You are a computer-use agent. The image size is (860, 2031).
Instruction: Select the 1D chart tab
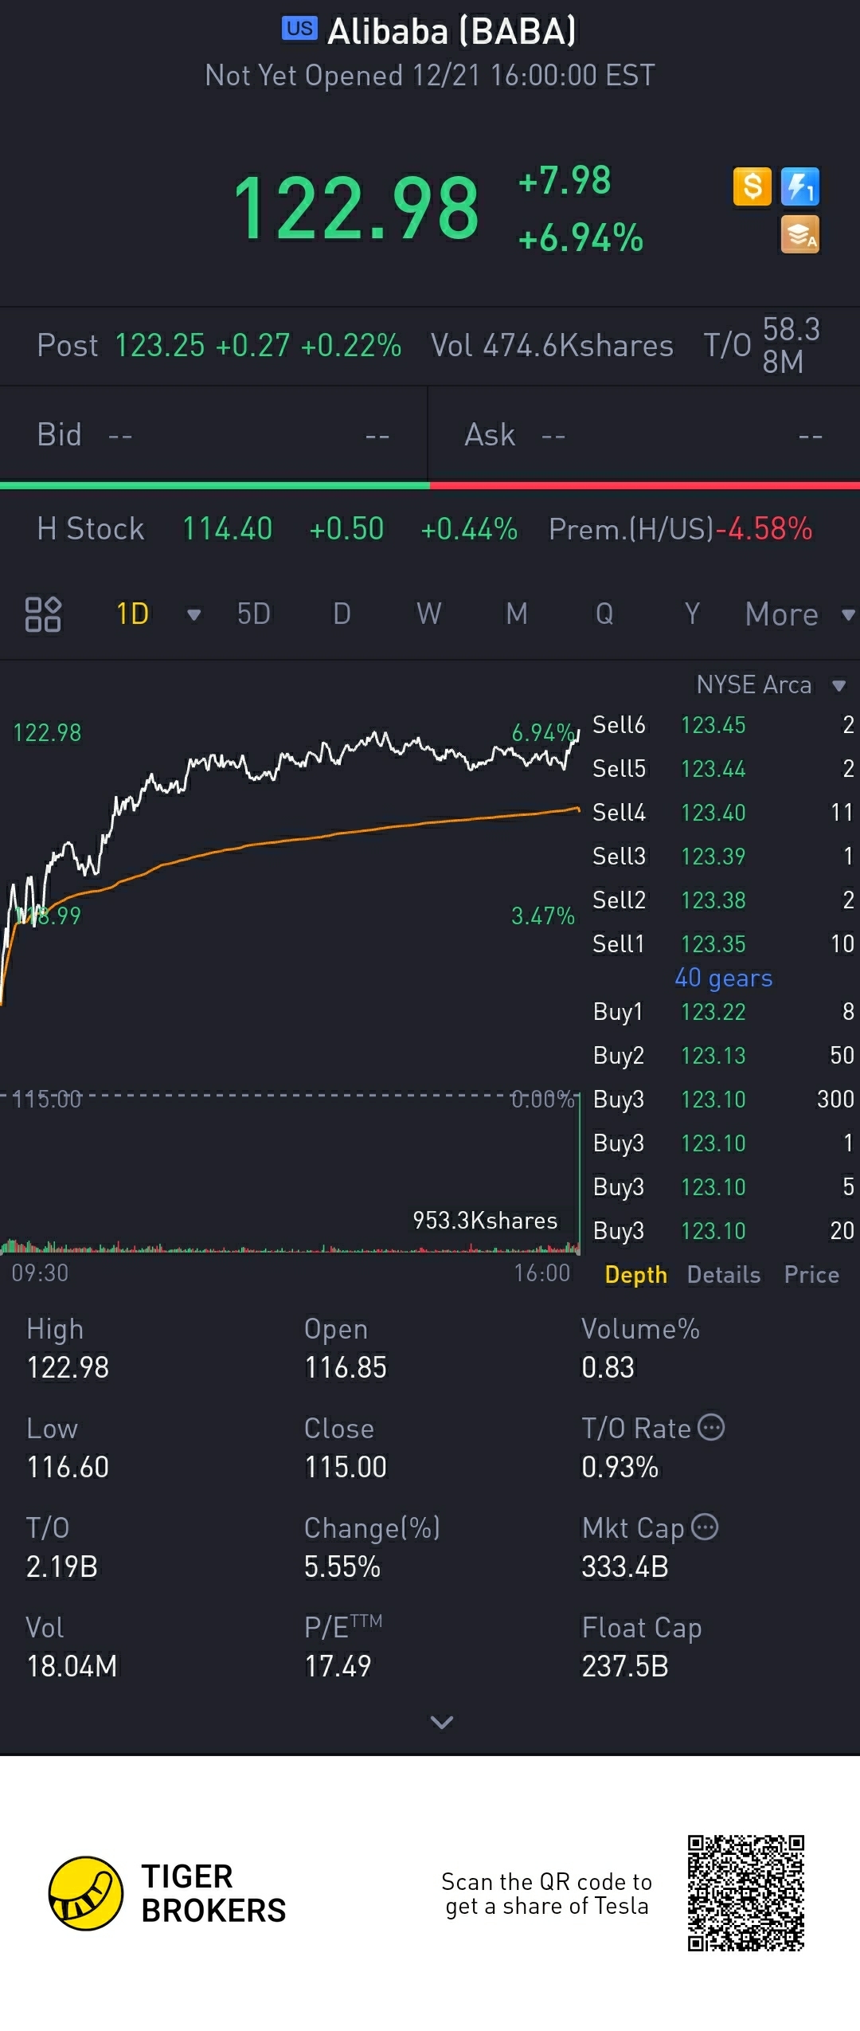(132, 614)
